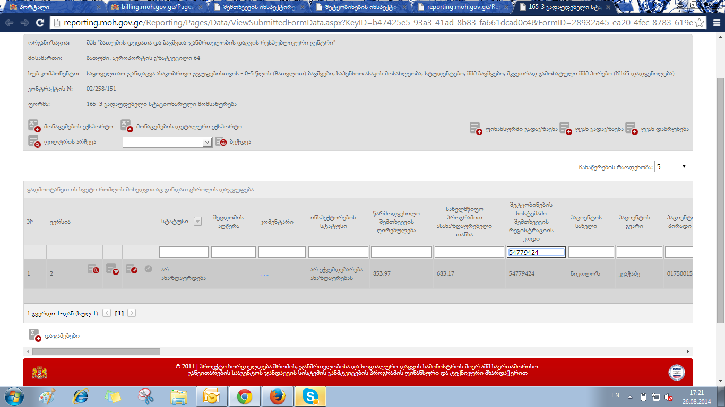Switch to the billing.moh.gov.ge browser tab
The height and width of the screenshot is (407, 725).
tap(154, 7)
